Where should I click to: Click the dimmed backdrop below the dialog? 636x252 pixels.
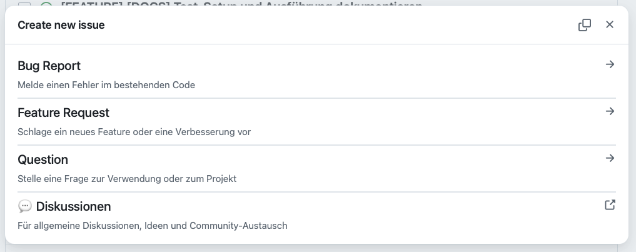click(318, 248)
